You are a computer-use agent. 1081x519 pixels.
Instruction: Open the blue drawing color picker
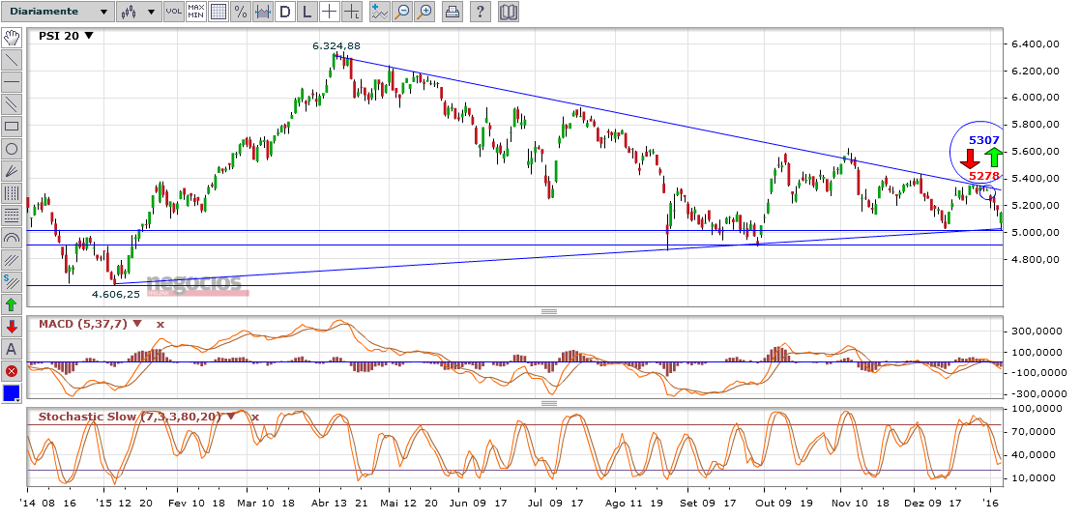[12, 393]
